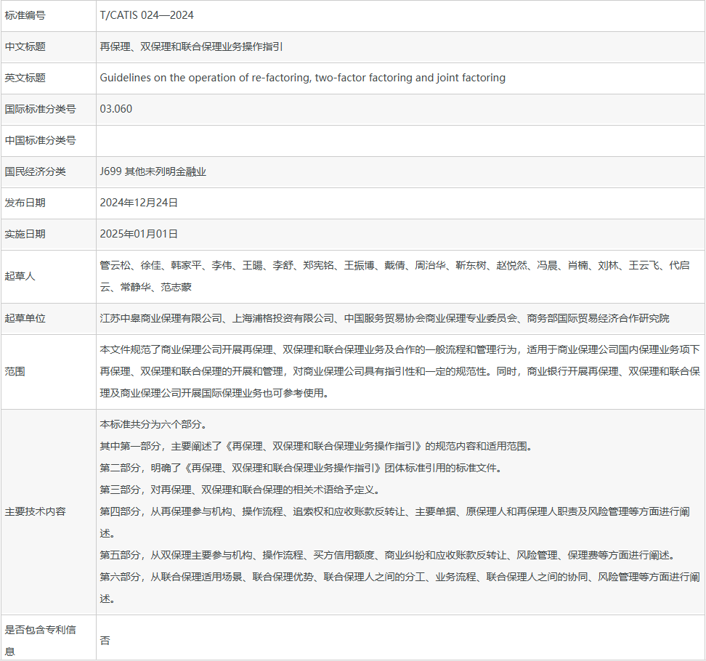Click the 国民经济分类 label cell
Image resolution: width=706 pixels, height=661 pixels.
(35, 171)
